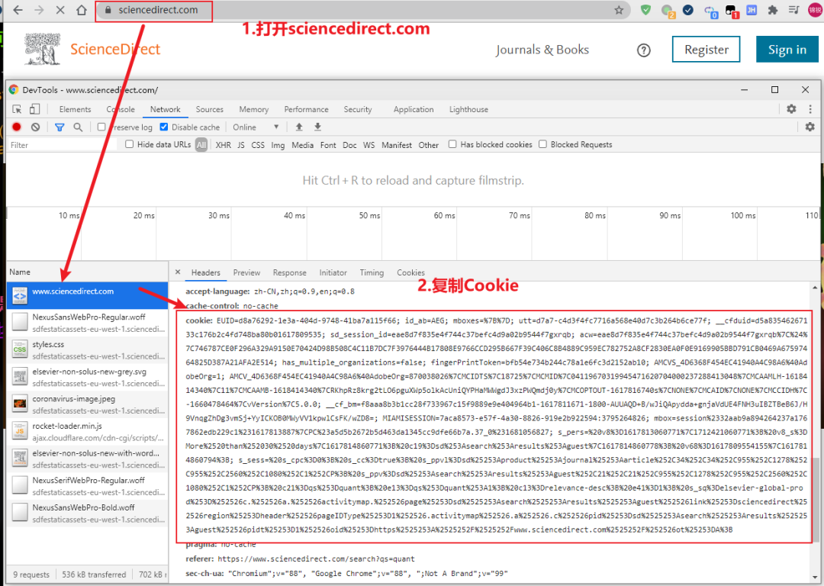Open the Security panel tab
Viewport: 824px width, 586px height.
pyautogui.click(x=358, y=109)
